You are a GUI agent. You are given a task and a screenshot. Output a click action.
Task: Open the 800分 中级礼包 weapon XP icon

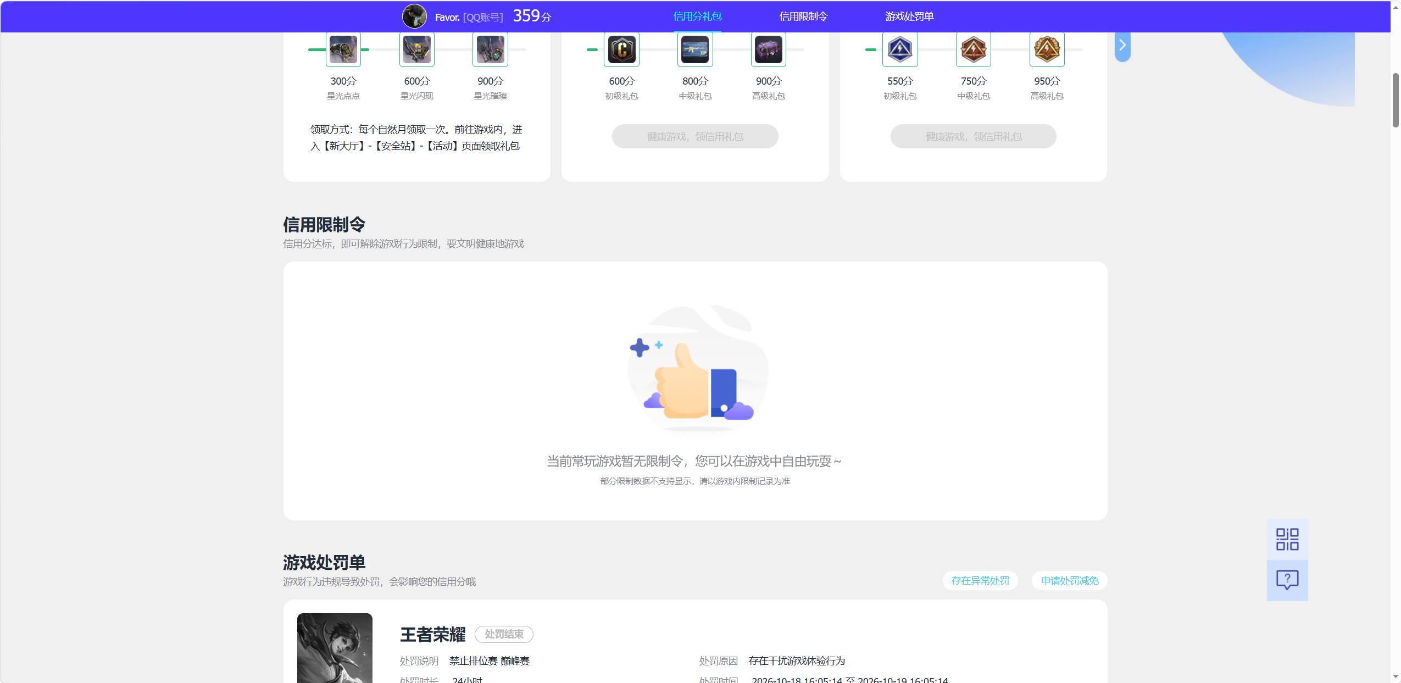pos(695,49)
